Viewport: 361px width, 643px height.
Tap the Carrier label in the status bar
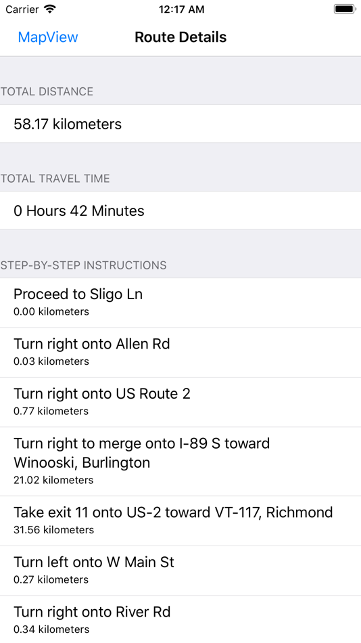point(22,9)
